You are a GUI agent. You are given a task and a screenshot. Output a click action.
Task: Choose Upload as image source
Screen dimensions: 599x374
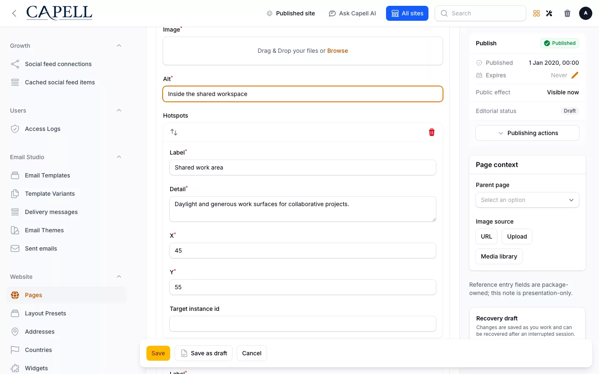click(x=517, y=236)
